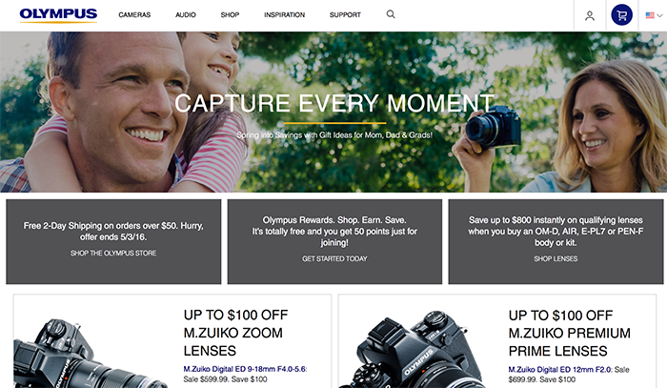Open the search magnifier icon

coord(391,14)
